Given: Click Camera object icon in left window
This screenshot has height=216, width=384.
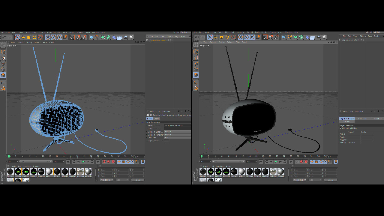Looking at the screenshot, I should (x=125, y=37).
